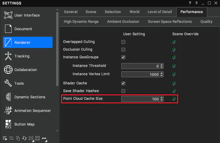Switch to the Selection tab

(113, 12)
